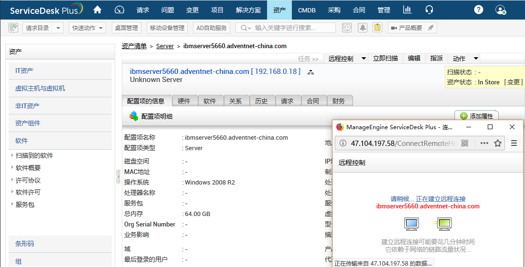Screen dimensions: 525x267
Task: Click the search magnifier dropdown icon
Action: [246, 28]
